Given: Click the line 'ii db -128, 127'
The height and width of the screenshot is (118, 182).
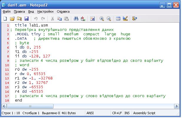Looking at the screenshot, I should click(x=33, y=56).
